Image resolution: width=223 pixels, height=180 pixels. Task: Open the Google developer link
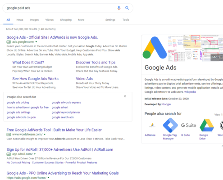tap(166, 104)
